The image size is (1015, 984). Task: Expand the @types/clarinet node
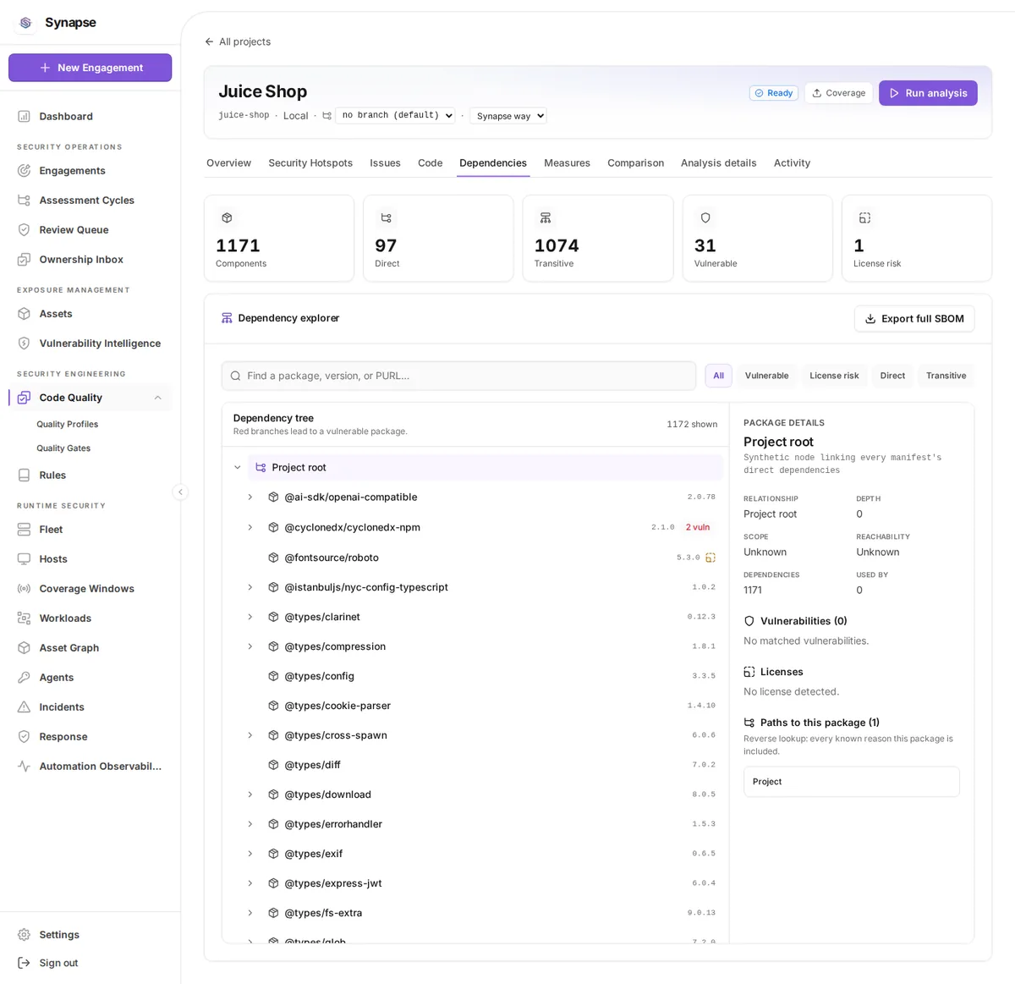[x=250, y=617]
